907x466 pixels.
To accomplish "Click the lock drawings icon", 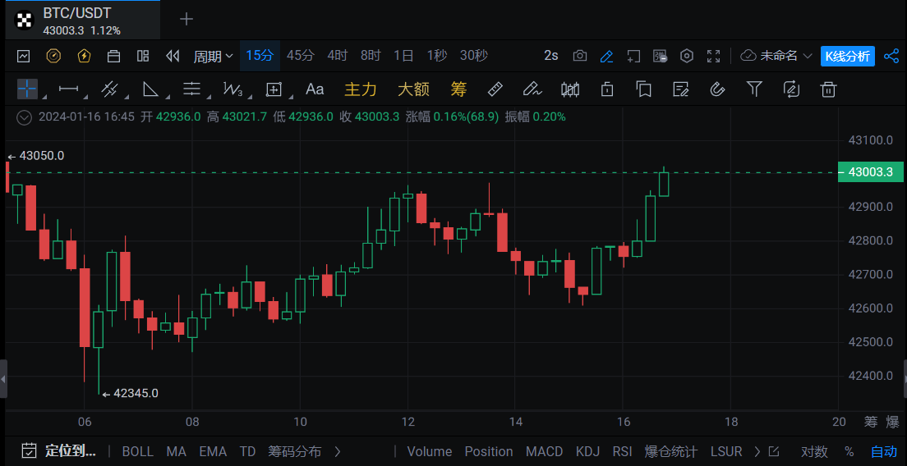I will click(x=607, y=89).
